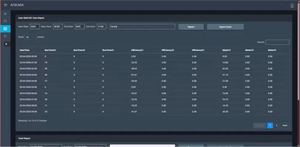
Task: Open the Hourly interval dropdown
Action: (x=142, y=27)
